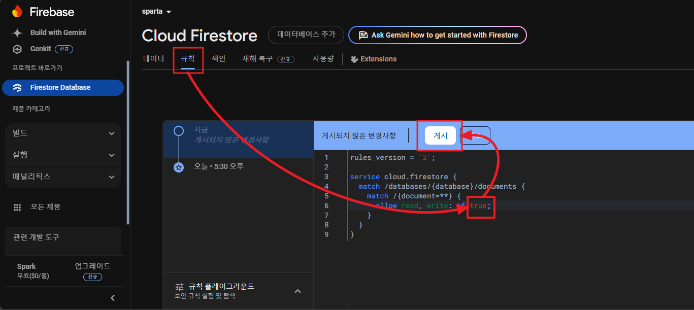Click the 오늘 • 5:30 오후 version entry

pos(219,166)
